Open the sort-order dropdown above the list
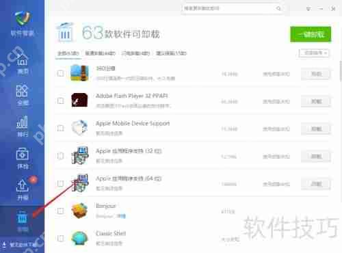Viewport: 342px width, 253px height. coord(314,53)
